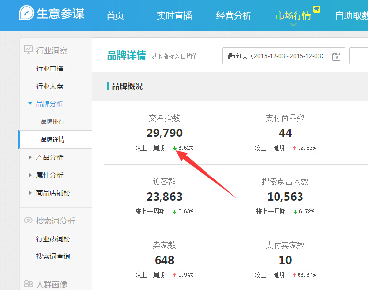Click the 66.67% change value
The image size is (368, 290).
tap(307, 275)
